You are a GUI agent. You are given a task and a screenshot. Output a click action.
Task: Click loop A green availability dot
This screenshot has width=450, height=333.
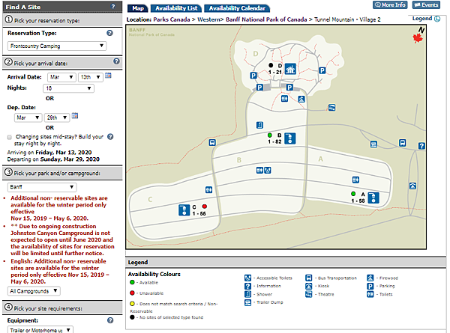tap(353, 194)
